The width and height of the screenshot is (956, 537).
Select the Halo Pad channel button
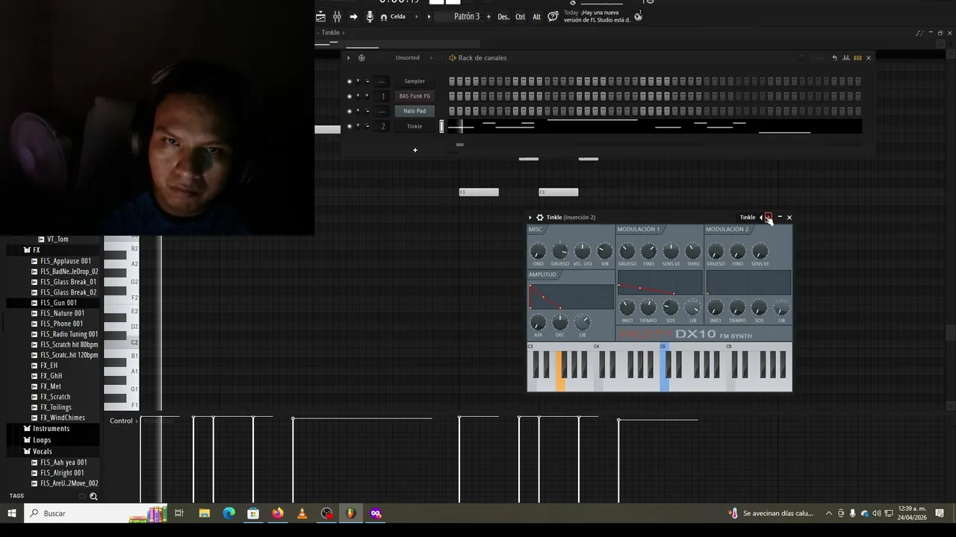pyautogui.click(x=415, y=111)
